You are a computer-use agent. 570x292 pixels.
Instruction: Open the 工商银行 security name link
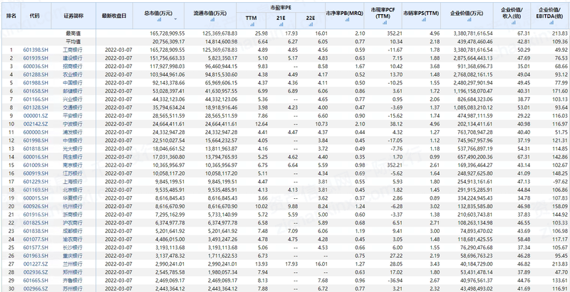(73, 50)
